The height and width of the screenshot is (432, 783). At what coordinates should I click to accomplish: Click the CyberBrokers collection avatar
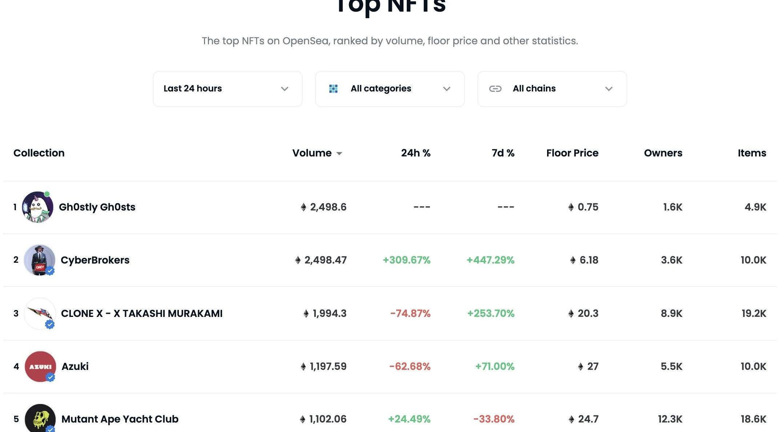(39, 260)
